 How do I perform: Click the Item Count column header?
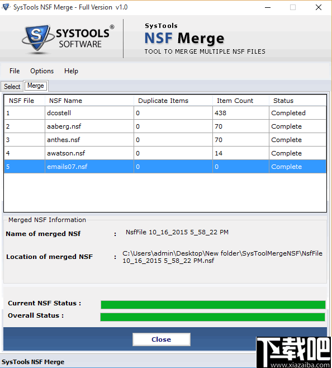(241, 101)
